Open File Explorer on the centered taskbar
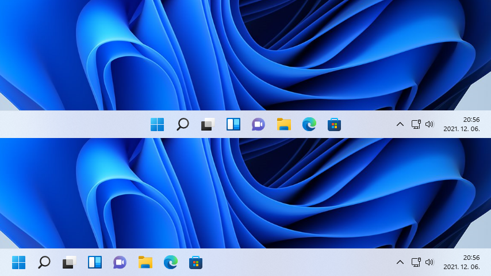Image resolution: width=491 pixels, height=276 pixels. point(284,124)
